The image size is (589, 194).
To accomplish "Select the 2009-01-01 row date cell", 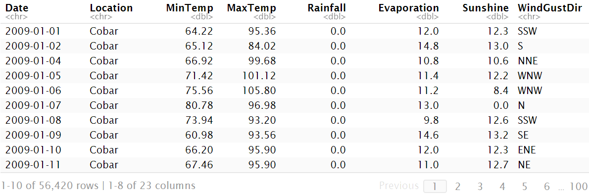I will pos(33,31).
